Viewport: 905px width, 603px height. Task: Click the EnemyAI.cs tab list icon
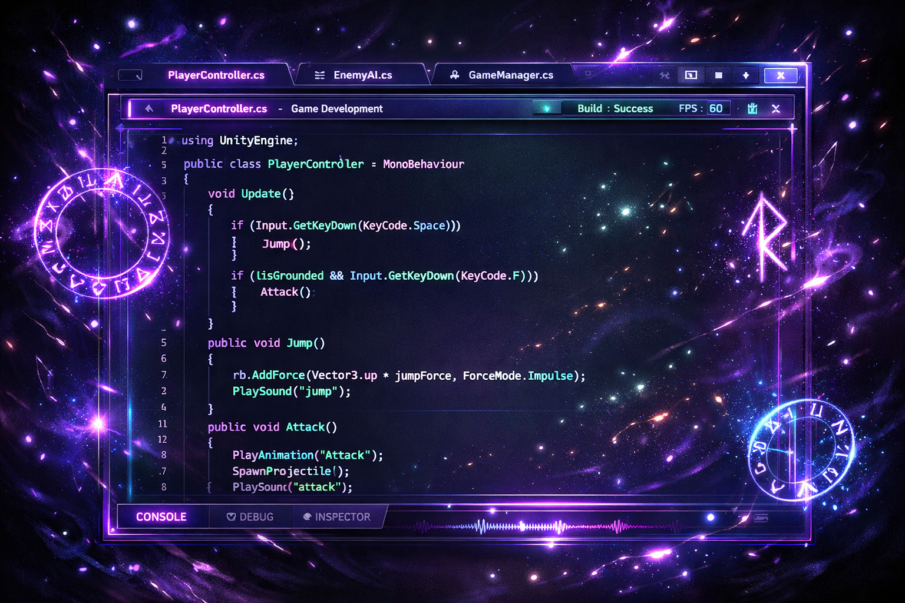319,75
